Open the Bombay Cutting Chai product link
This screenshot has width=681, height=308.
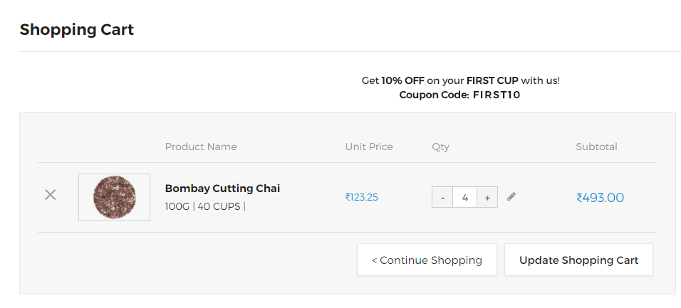222,188
